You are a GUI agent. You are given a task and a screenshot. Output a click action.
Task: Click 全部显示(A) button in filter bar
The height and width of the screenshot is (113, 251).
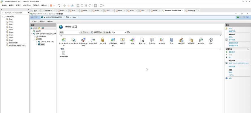coord(97,32)
